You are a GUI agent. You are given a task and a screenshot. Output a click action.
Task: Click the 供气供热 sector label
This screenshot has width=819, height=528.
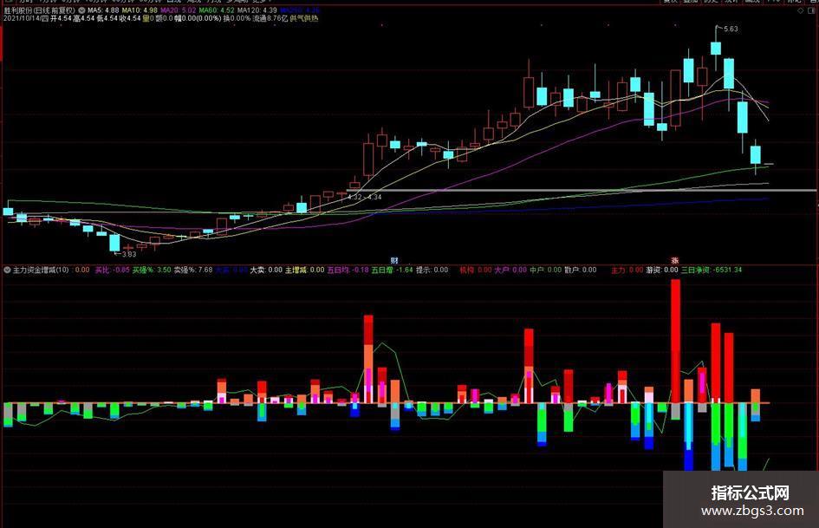[x=304, y=19]
